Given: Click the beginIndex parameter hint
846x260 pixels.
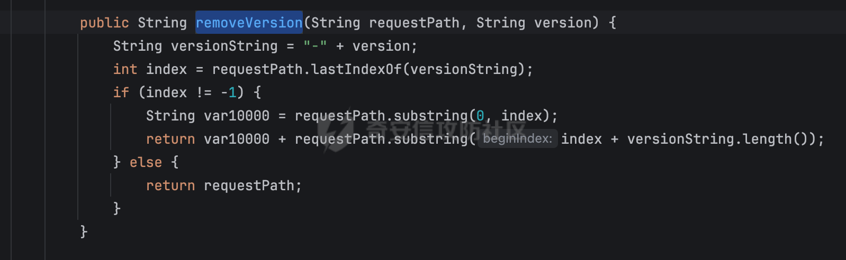Looking at the screenshot, I should click(x=517, y=139).
